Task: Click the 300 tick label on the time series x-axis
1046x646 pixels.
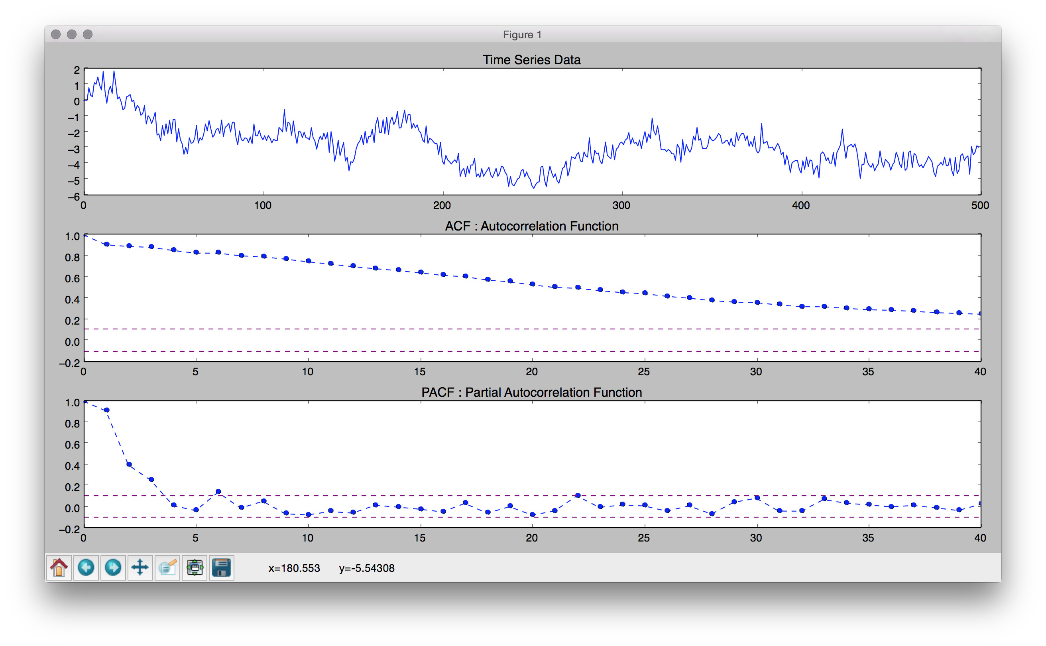Action: click(621, 205)
